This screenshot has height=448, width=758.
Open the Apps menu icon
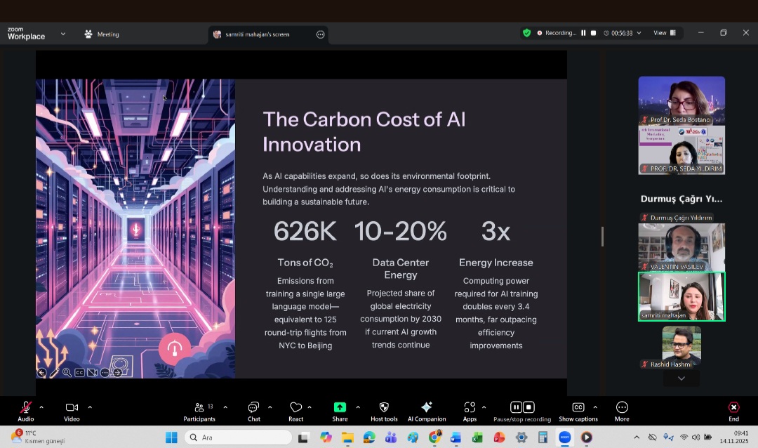pyautogui.click(x=470, y=408)
